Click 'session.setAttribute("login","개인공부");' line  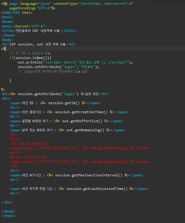click(58, 67)
